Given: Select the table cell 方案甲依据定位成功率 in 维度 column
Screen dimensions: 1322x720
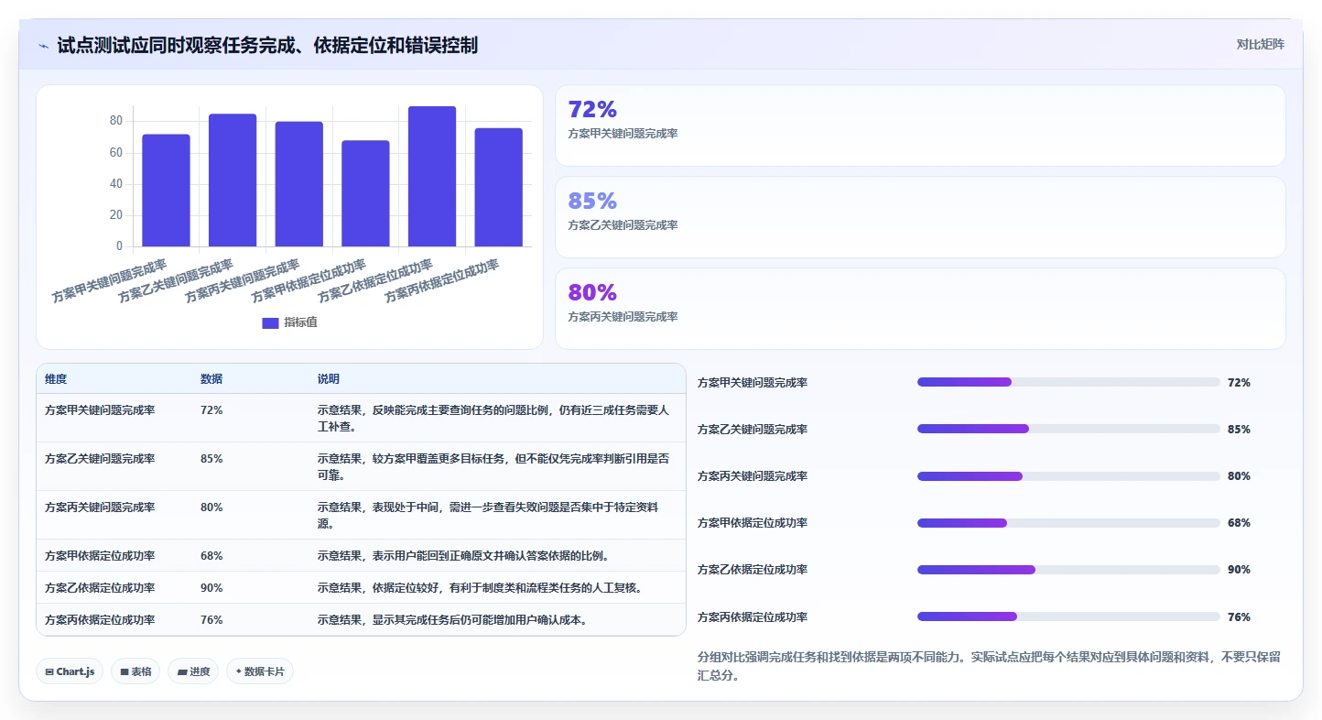Looking at the screenshot, I should [x=100, y=556].
